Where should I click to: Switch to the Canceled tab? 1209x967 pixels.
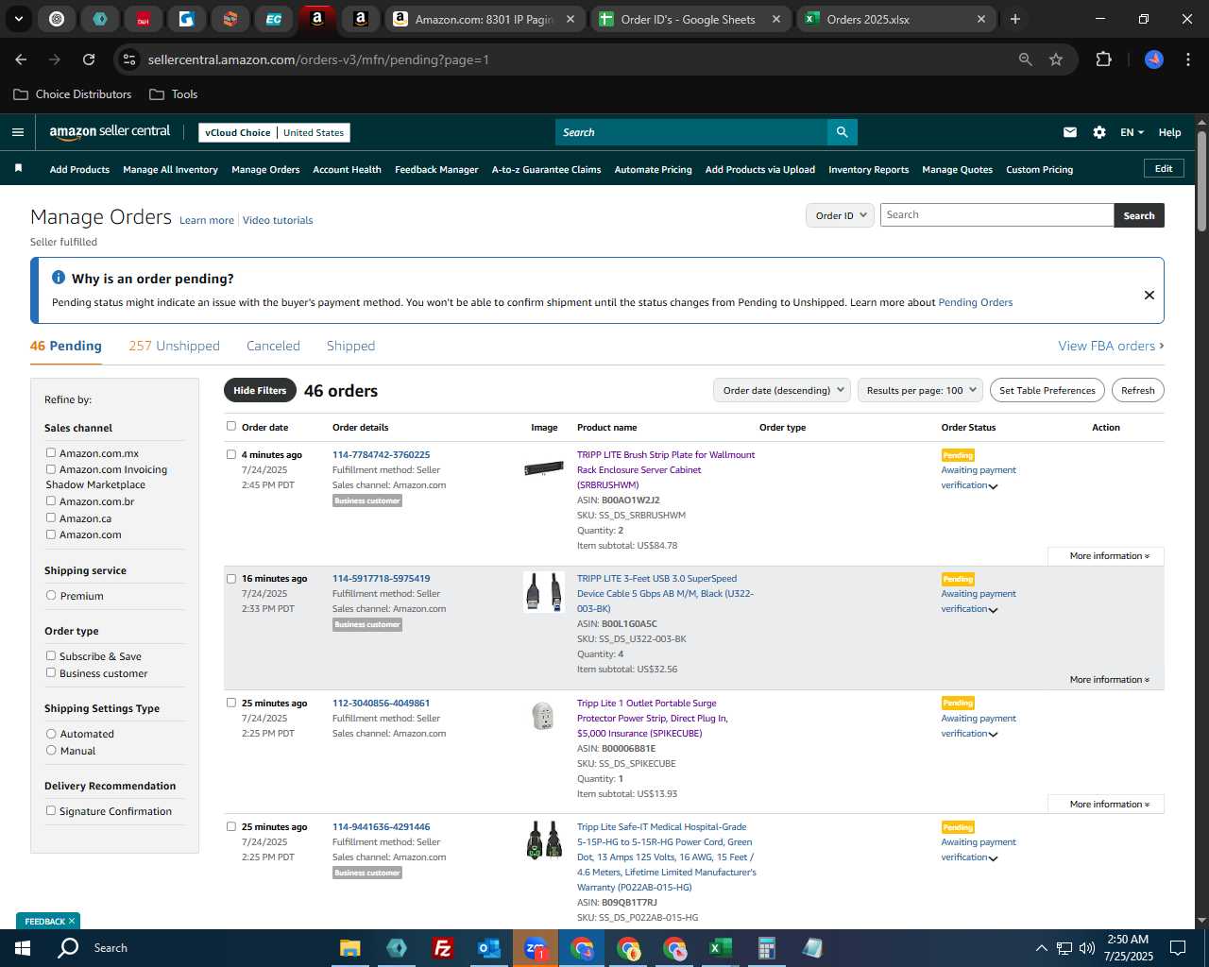273,346
